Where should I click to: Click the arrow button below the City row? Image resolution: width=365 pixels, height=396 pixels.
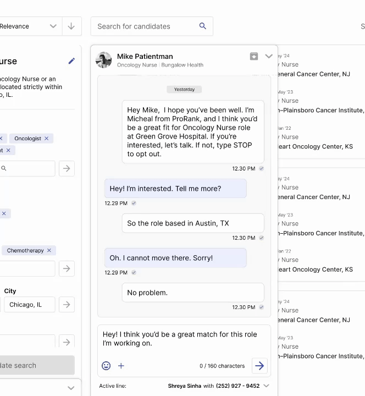pos(67,342)
